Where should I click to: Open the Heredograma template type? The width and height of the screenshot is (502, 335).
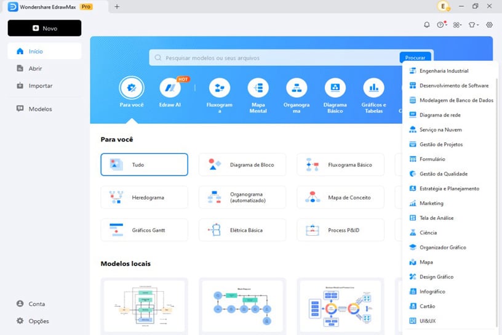tap(144, 197)
